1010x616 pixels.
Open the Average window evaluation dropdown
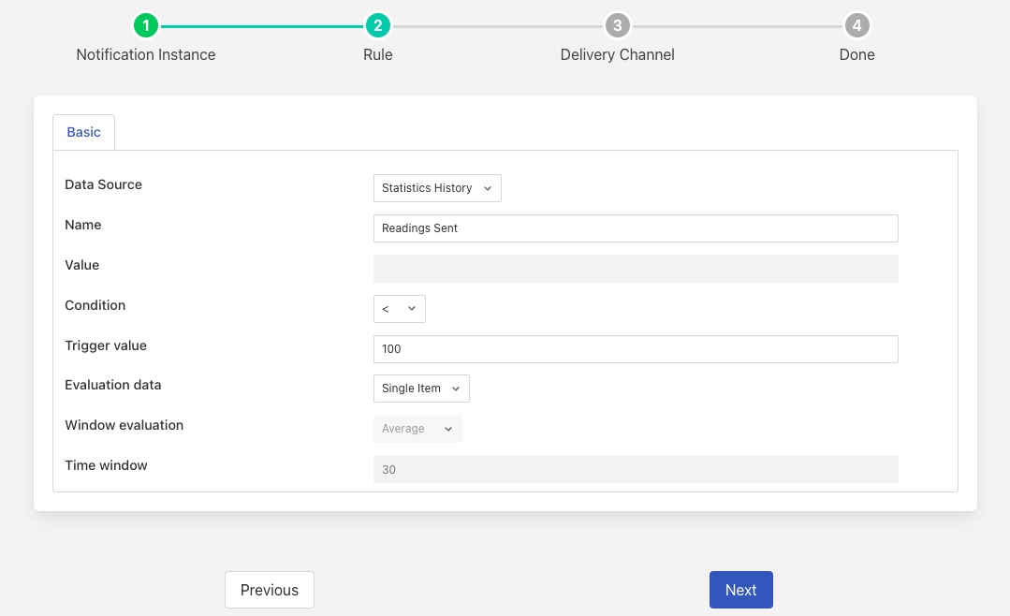[417, 429]
